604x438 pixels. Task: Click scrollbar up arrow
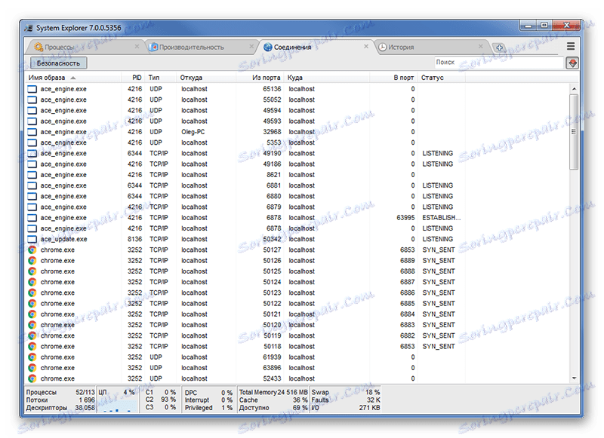click(x=574, y=89)
